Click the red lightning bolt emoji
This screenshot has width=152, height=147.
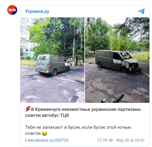pyautogui.click(x=28, y=109)
